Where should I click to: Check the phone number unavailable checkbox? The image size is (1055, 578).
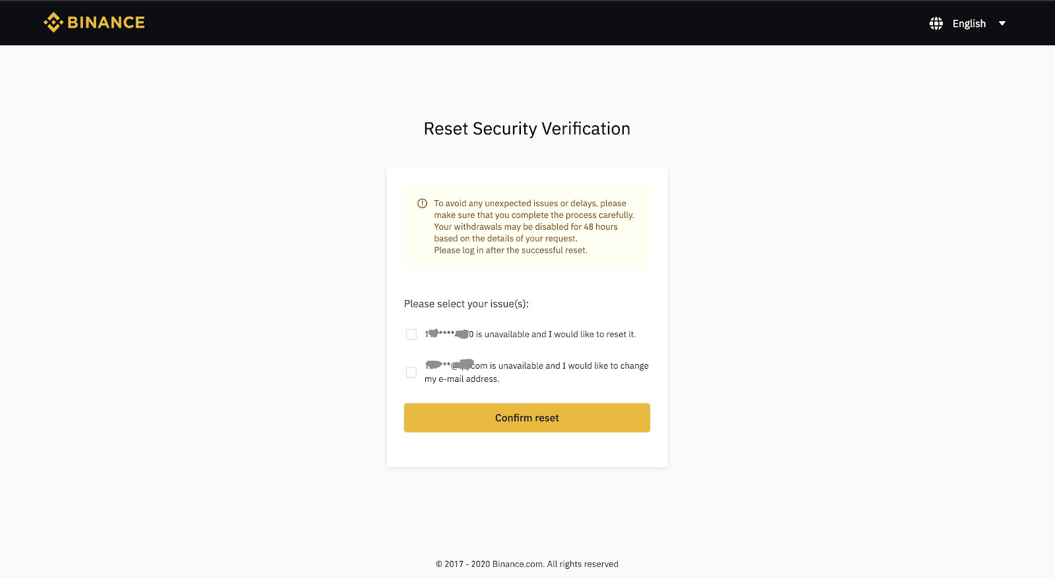click(x=411, y=334)
